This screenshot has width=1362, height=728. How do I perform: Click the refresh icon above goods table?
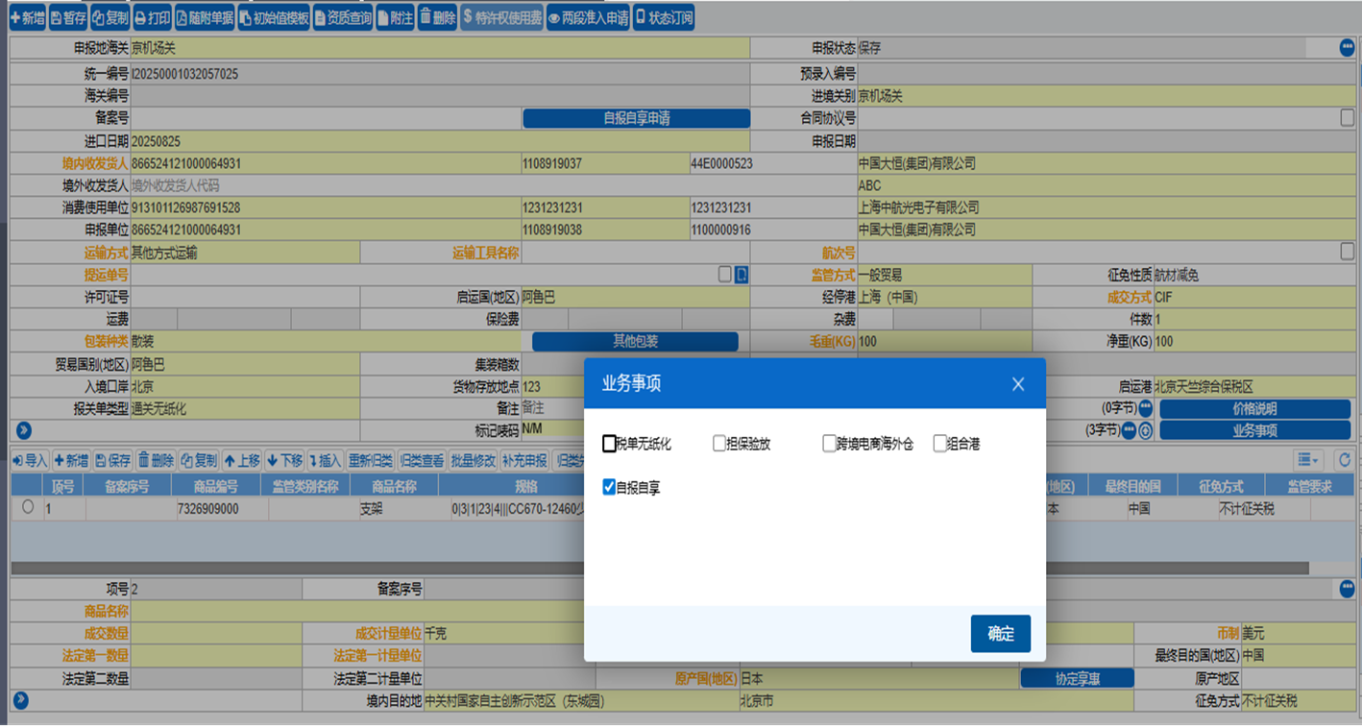coord(1344,460)
